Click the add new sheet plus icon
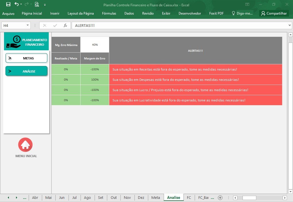The image size is (293, 202). tap(220, 198)
